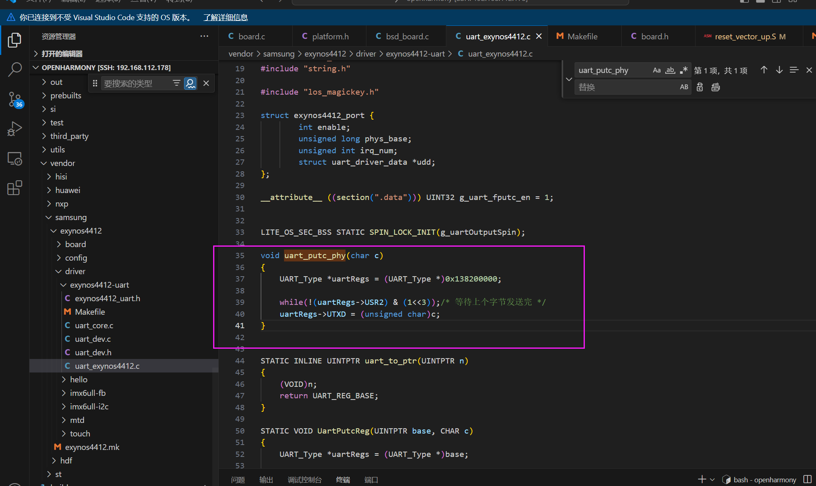Open uart_core.c in explorer tree
Viewport: 816px width, 486px height.
pyautogui.click(x=94, y=325)
